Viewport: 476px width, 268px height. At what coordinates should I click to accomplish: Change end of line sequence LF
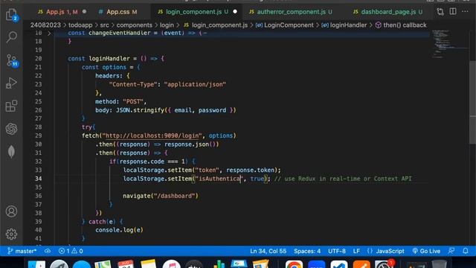(x=356, y=251)
